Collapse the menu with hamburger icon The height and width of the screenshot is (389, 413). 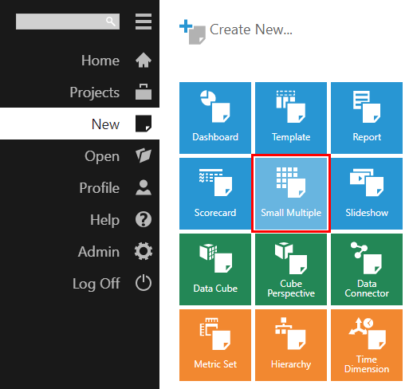tap(144, 22)
